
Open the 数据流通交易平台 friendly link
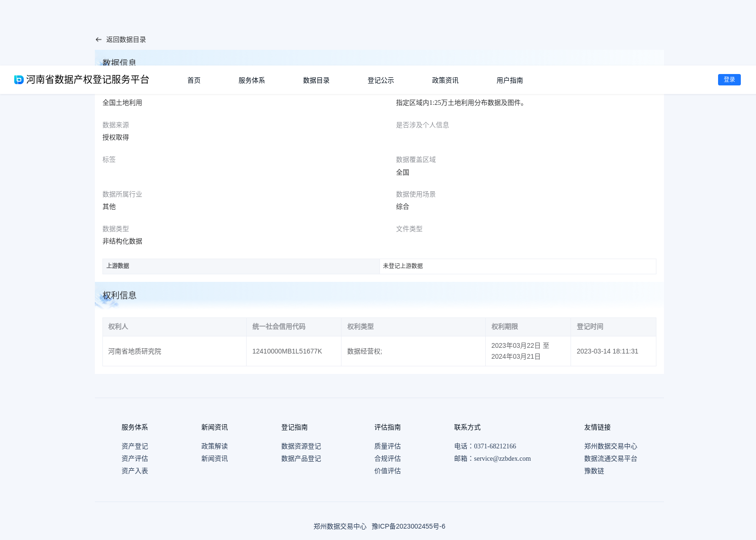611,458
